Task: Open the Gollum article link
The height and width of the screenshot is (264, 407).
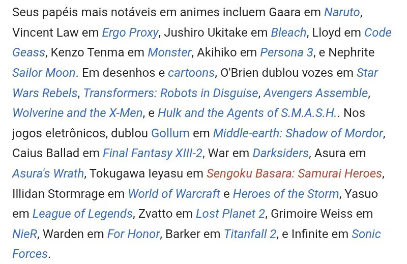Action: [170, 133]
